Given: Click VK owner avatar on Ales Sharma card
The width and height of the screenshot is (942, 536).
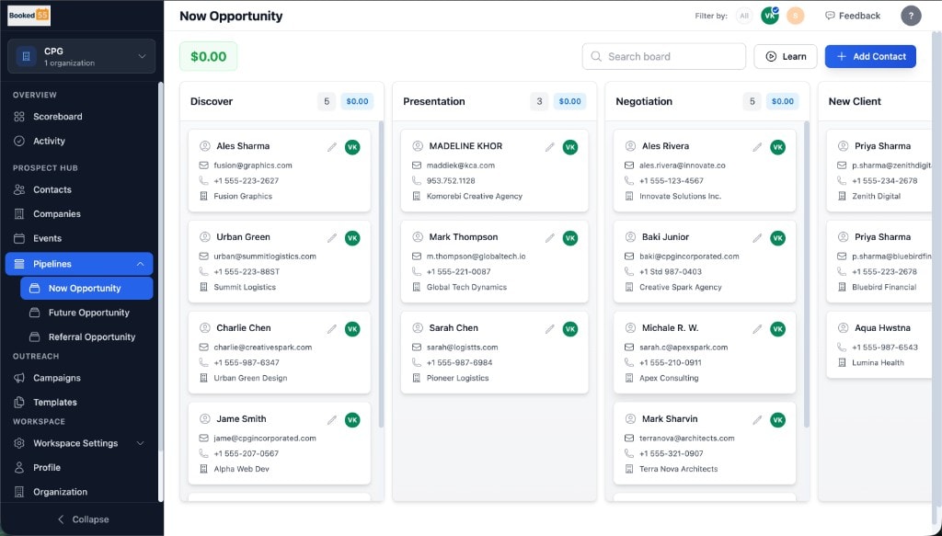Looking at the screenshot, I should [352, 147].
